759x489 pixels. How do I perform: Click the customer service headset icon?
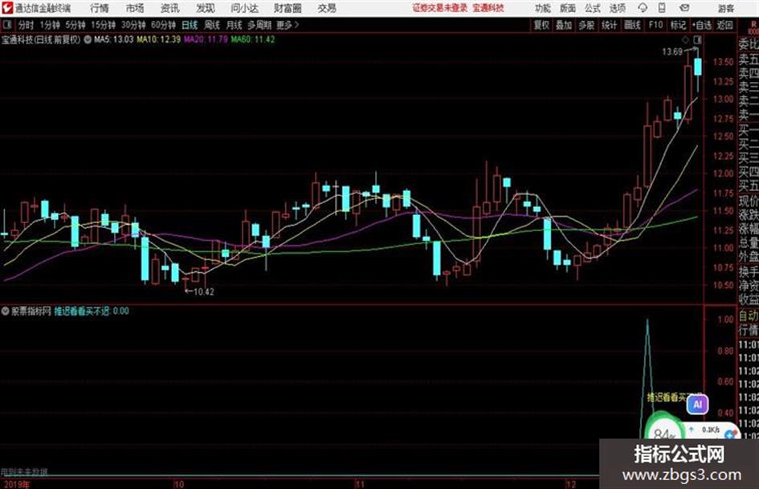[x=643, y=8]
